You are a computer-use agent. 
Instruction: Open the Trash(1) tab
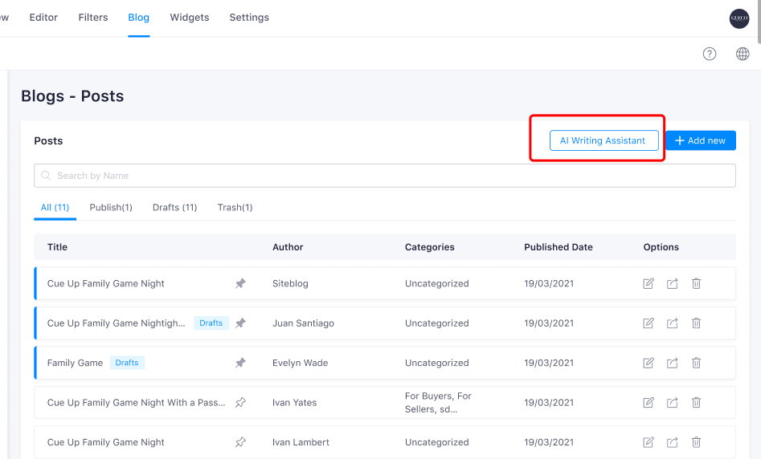pyautogui.click(x=235, y=207)
